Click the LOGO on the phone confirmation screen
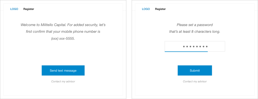Viewport: 258px width, 99px height. (14, 9)
